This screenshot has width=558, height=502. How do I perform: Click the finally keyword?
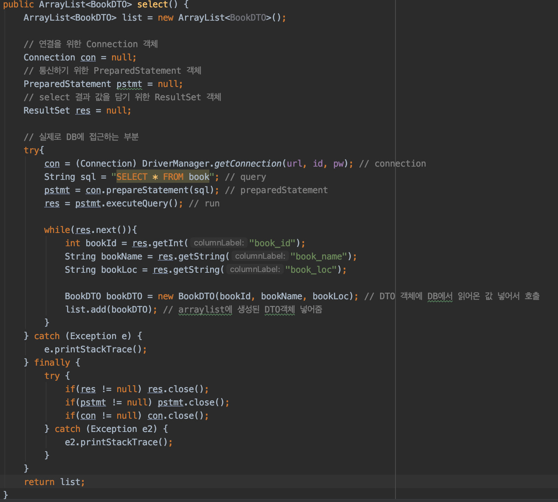tap(52, 362)
